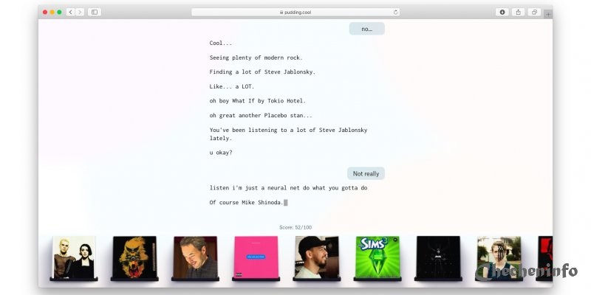Select yellow wolf album cover
Screen dimensions: 591x295
tap(134, 257)
